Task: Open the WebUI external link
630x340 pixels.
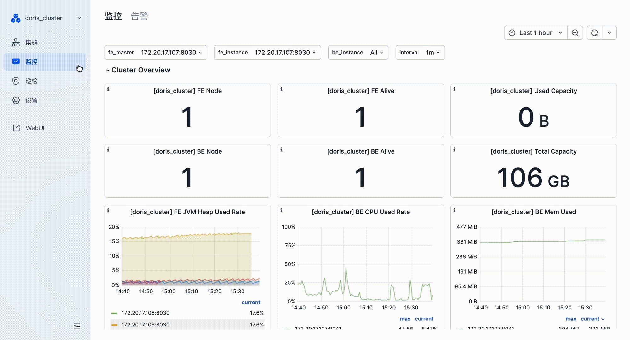Action: point(28,128)
